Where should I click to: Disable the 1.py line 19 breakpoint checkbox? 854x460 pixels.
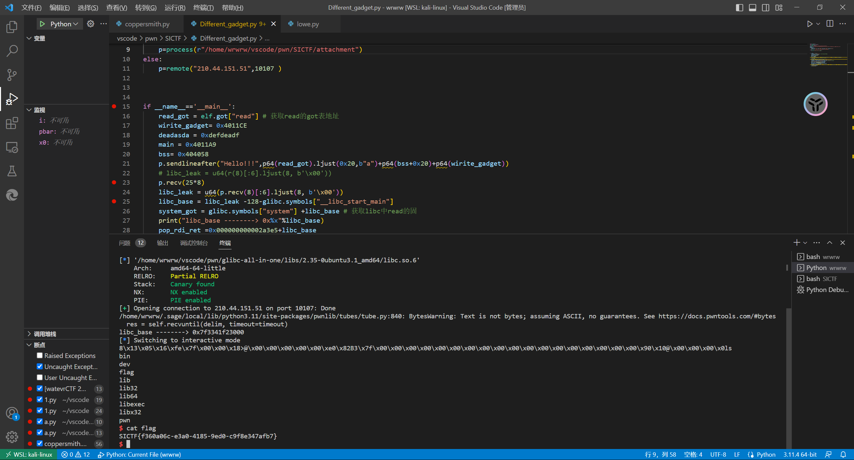[x=40, y=399]
